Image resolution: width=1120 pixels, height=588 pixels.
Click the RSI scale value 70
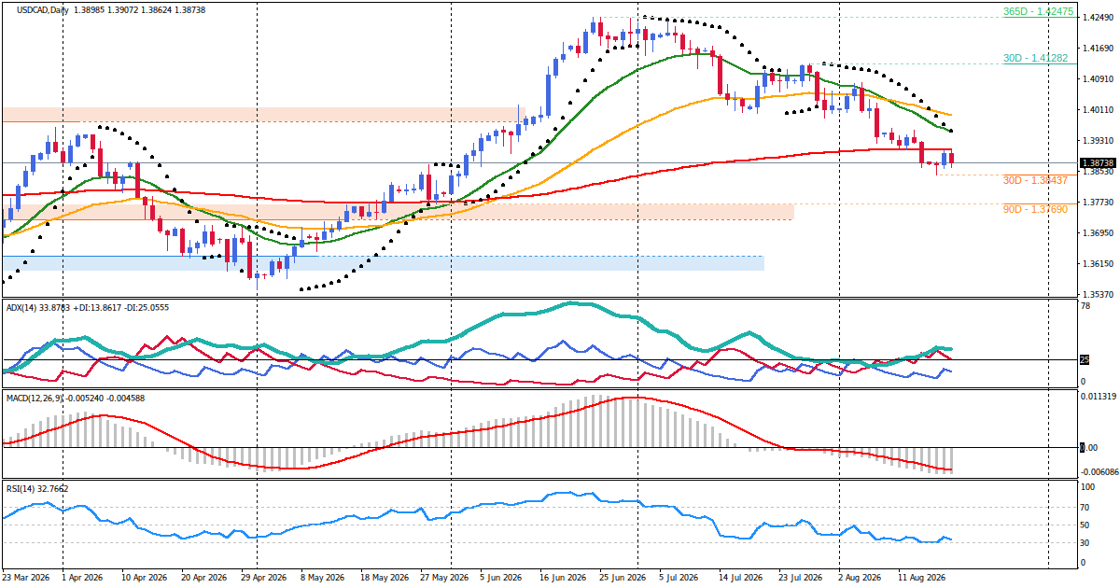(1086, 508)
